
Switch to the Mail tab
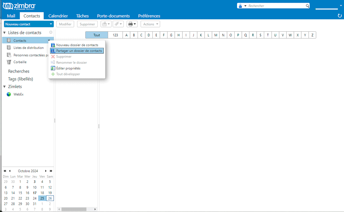(11, 16)
